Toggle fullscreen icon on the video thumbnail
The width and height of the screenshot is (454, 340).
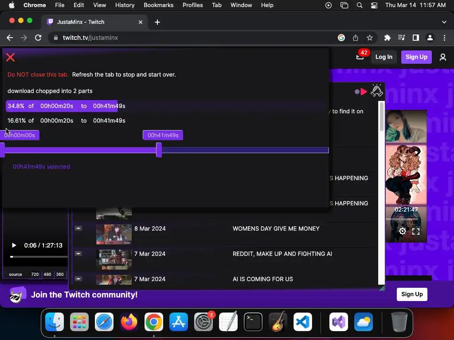click(416, 231)
